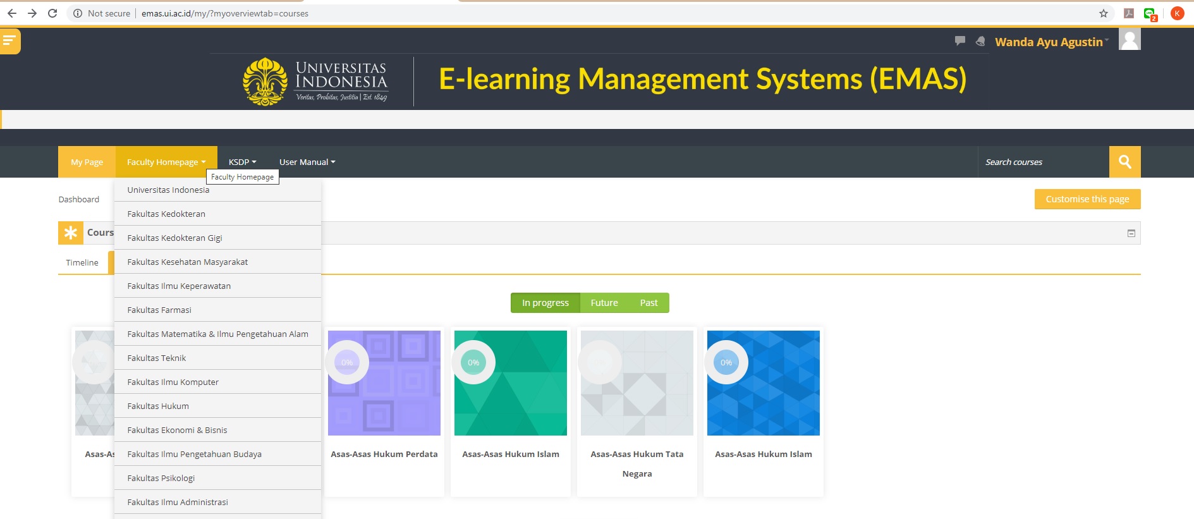The width and height of the screenshot is (1194, 519).
Task: Collapse the Course overview block
Action: click(x=1131, y=233)
